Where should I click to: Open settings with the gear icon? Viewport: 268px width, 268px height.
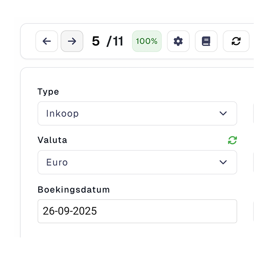pyautogui.click(x=178, y=41)
